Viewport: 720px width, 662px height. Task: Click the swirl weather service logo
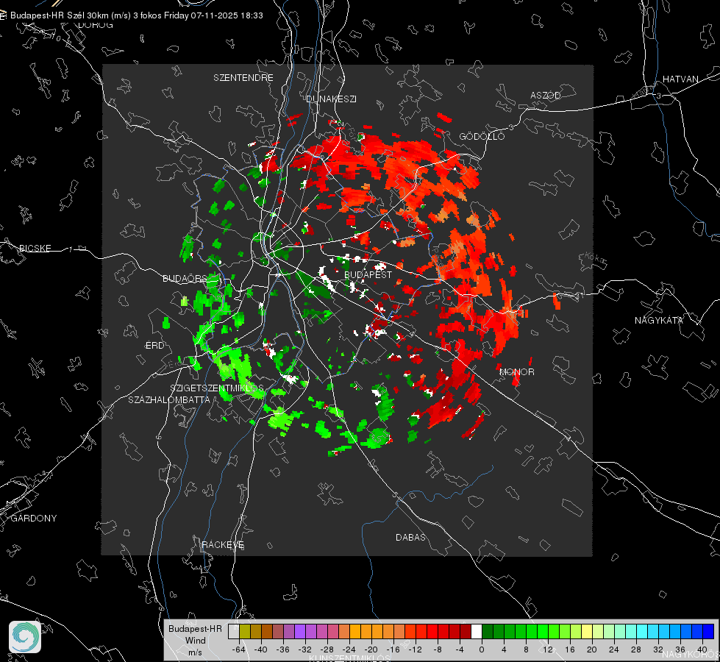coord(25,637)
